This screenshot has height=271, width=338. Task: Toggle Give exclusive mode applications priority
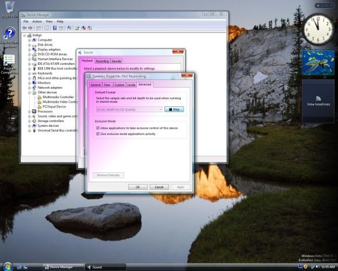tap(98, 134)
